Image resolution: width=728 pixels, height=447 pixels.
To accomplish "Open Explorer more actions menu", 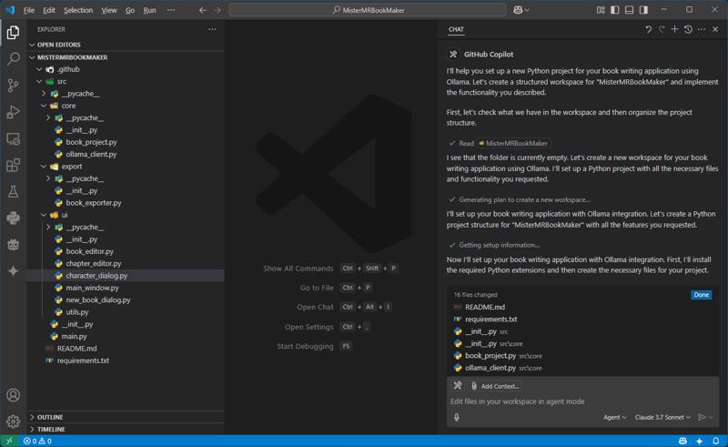I will pyautogui.click(x=212, y=29).
